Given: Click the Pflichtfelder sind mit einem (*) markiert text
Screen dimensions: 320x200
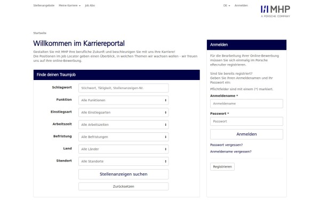Looking at the screenshot, I should tap(242, 89).
